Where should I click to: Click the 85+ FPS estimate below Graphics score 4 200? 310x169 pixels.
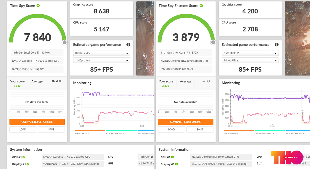[250, 69]
